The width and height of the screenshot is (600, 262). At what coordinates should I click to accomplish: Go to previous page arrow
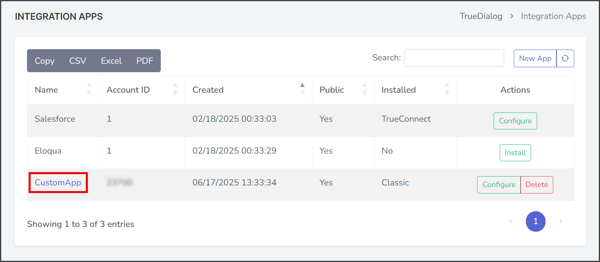(x=511, y=221)
